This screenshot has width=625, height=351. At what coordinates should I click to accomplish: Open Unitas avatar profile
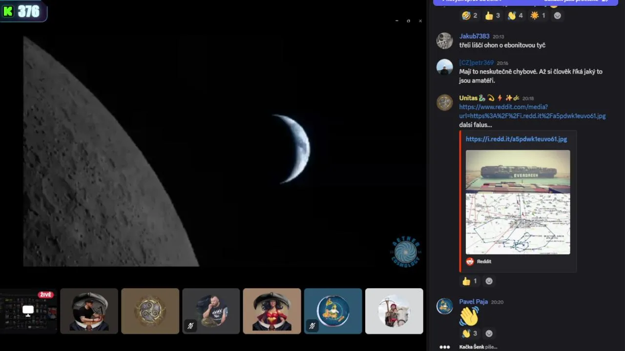444,102
